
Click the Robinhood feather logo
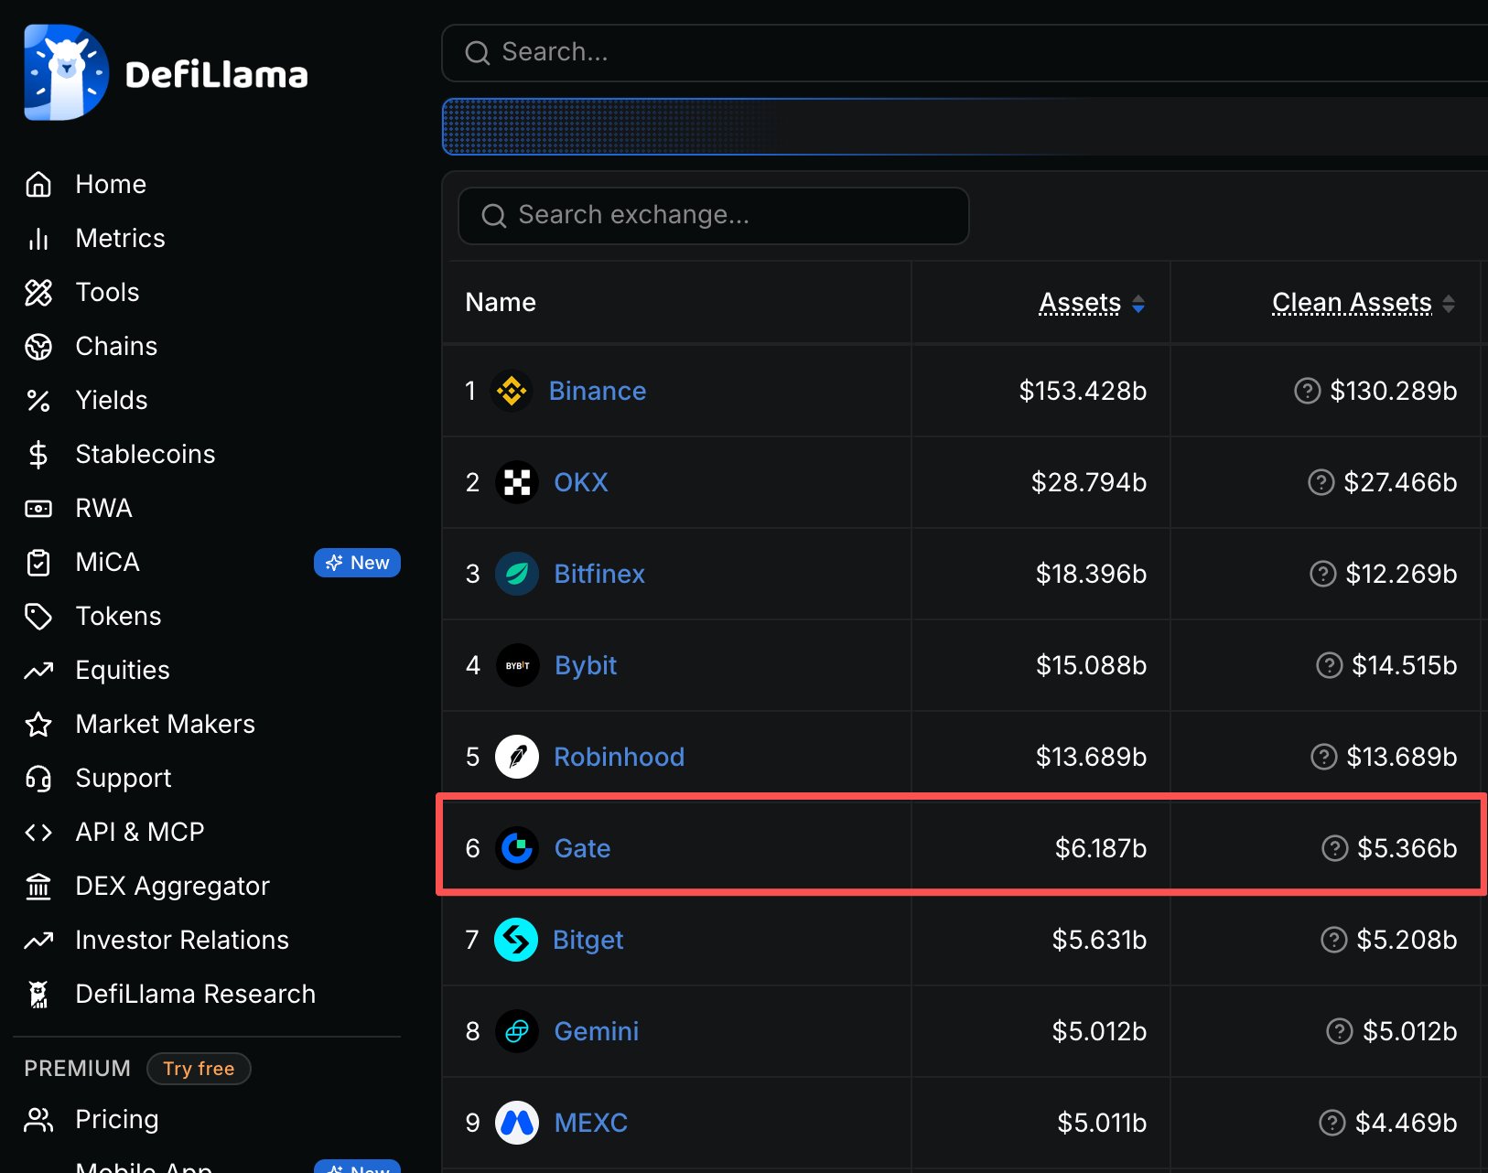517,757
